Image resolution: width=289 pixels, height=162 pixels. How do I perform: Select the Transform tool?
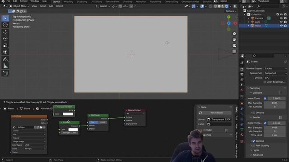(5, 52)
